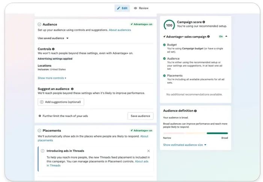Click the Save audience button
The height and width of the screenshot is (182, 263).
[140, 116]
